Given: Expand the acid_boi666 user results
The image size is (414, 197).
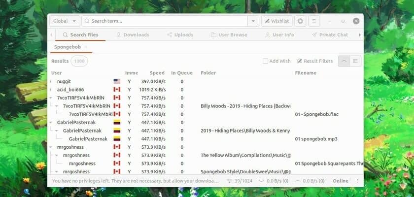Looking at the screenshot, I should coord(52,90).
